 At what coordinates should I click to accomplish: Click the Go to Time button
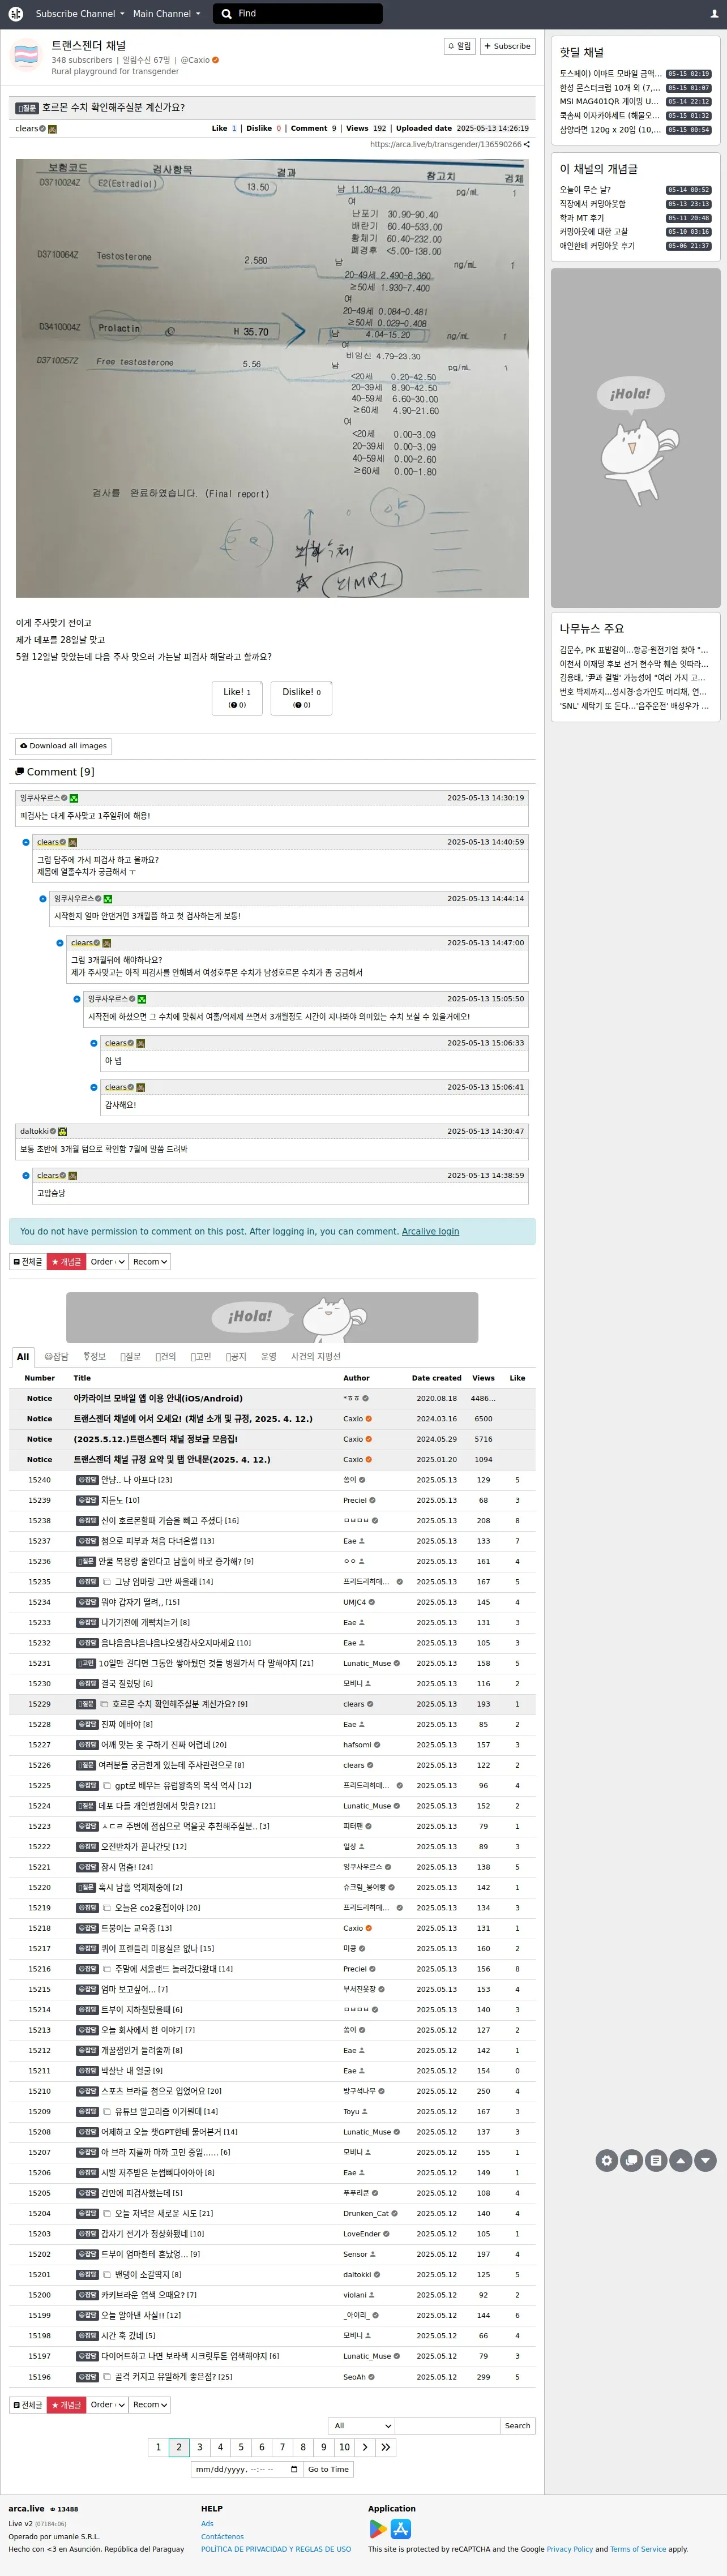328,2469
